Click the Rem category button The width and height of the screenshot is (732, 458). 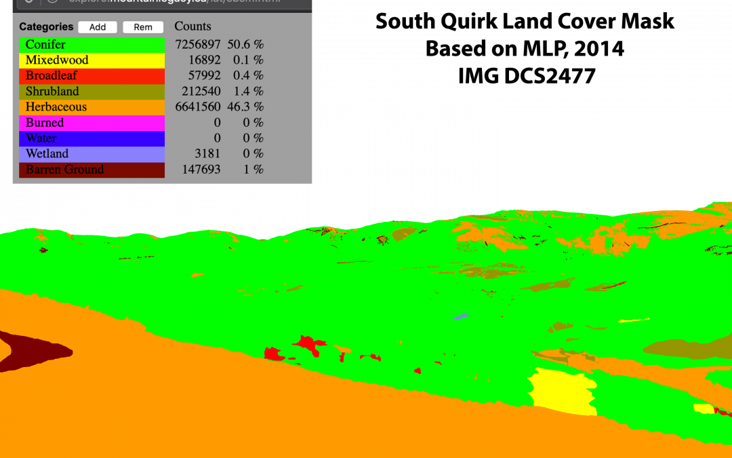pos(143,27)
